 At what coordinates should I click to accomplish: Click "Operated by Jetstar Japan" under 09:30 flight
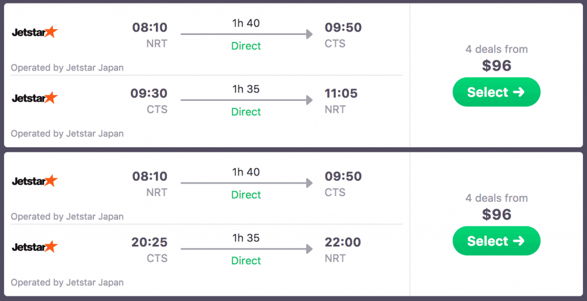[x=67, y=134]
